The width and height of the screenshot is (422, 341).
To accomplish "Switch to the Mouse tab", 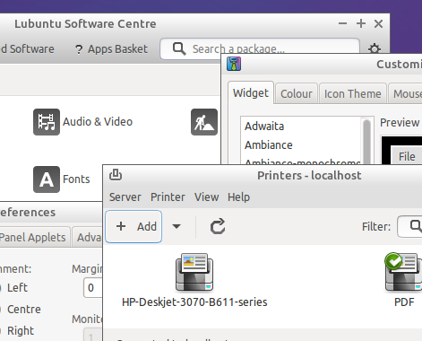I will click(406, 94).
